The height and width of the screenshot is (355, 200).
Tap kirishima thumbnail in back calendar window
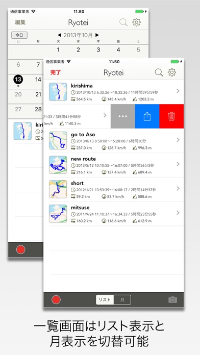22,131
